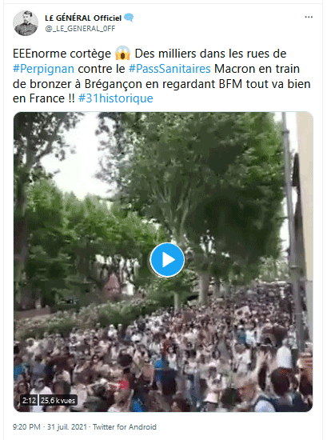Click the LE GÉNÉRAL Officiel display name
The height and width of the screenshot is (440, 331).
pos(83,18)
